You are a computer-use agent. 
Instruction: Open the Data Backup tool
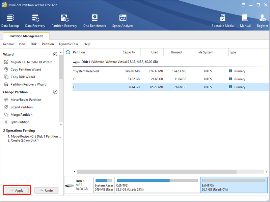[x=10, y=21]
